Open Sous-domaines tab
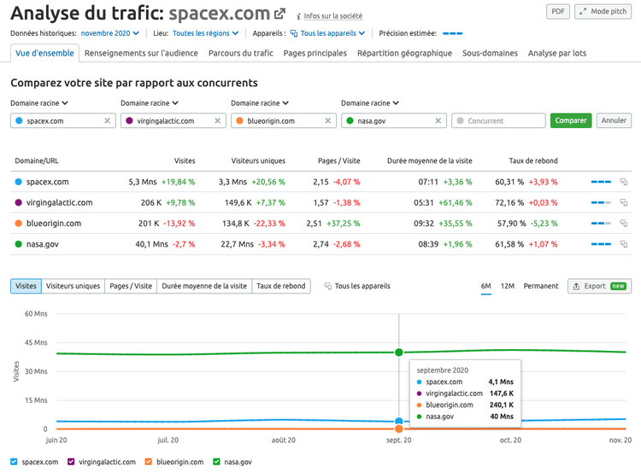Image resolution: width=641 pixels, height=472 pixels. pyautogui.click(x=490, y=53)
